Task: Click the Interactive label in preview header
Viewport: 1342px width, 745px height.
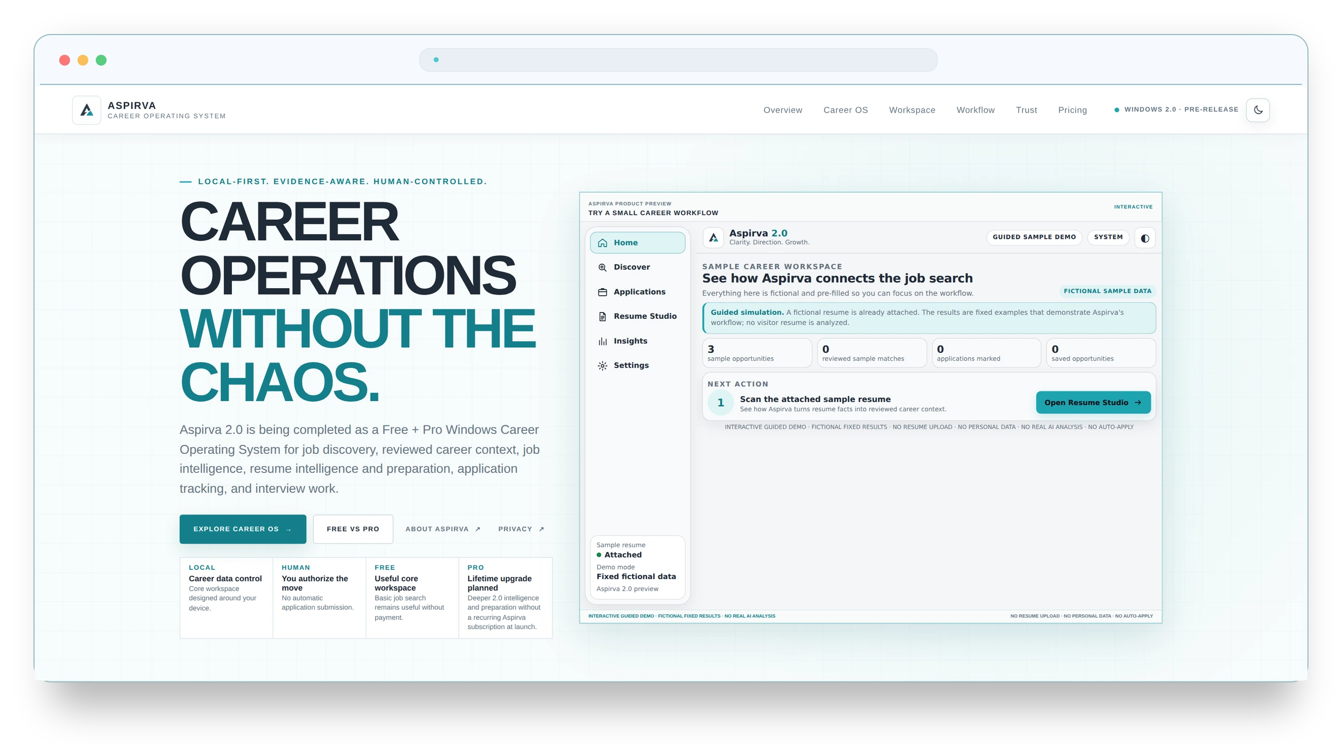Action: click(1133, 207)
